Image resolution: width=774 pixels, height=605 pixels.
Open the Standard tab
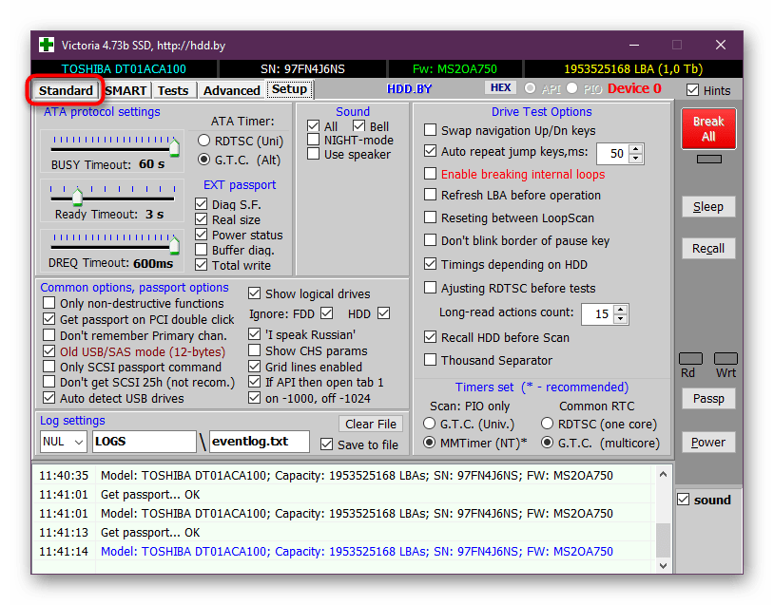tap(66, 91)
